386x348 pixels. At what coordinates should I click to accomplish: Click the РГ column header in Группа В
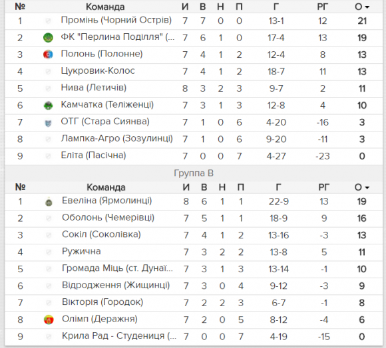pos(323,187)
